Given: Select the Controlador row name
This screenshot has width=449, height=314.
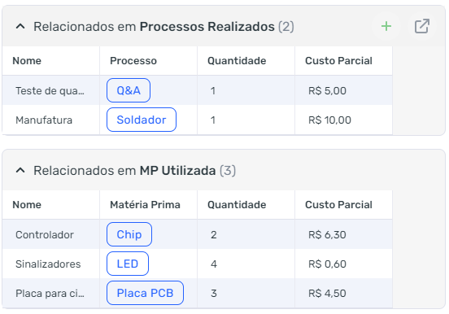Looking at the screenshot, I should point(45,234).
